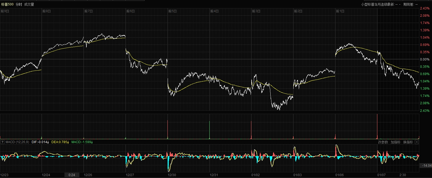Click 换指标 to switch indicator
The image size is (432, 178).
click(x=408, y=142)
